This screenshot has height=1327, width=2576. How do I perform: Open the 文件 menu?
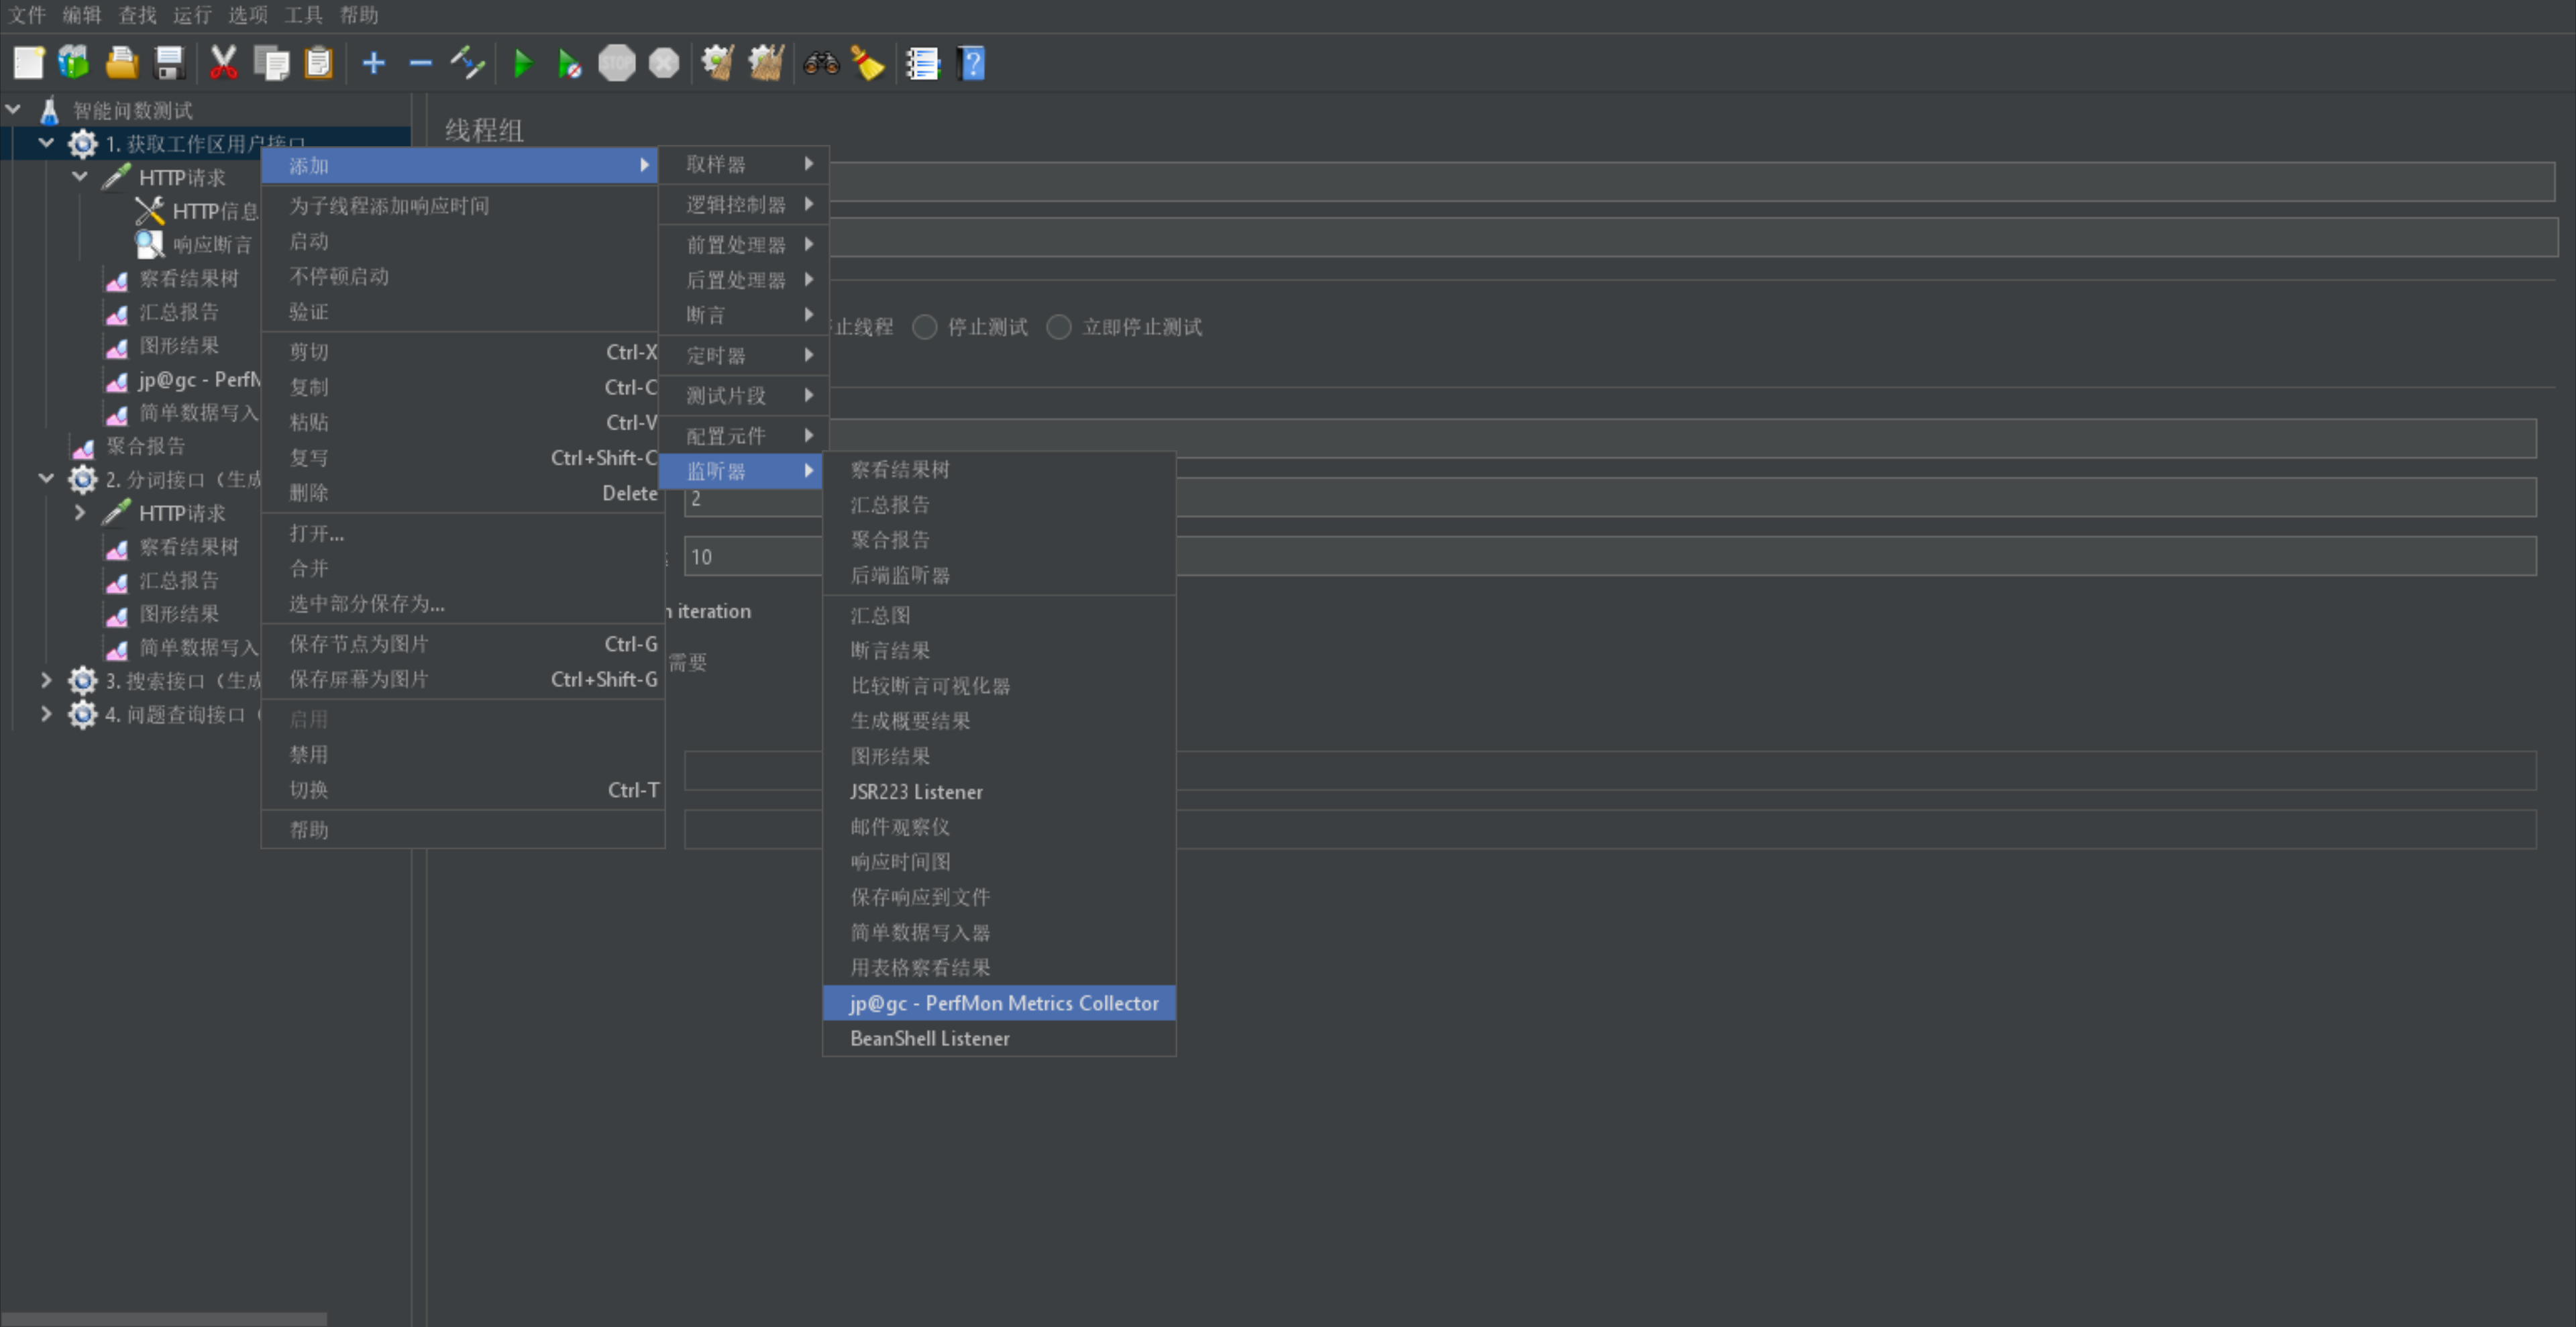(27, 15)
